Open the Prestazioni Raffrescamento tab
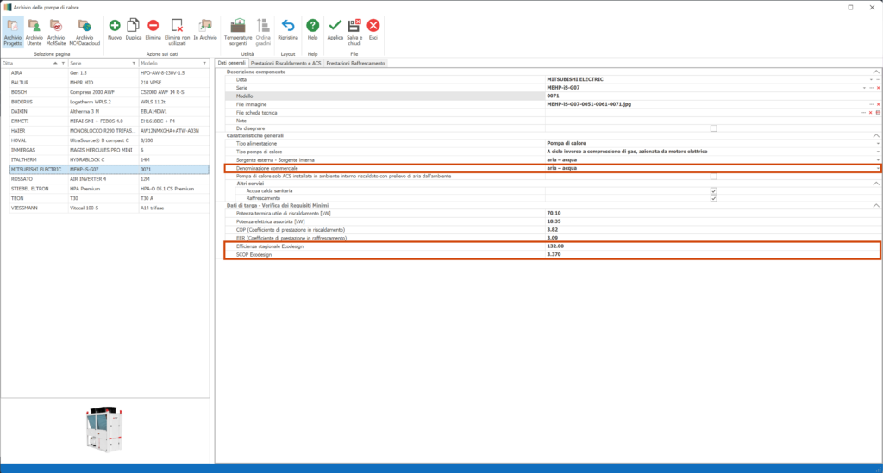 tap(354, 63)
